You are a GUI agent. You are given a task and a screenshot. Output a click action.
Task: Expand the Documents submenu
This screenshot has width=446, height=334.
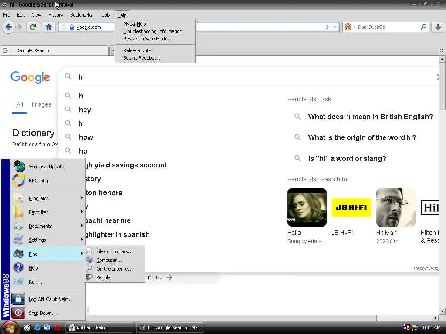pos(48,226)
